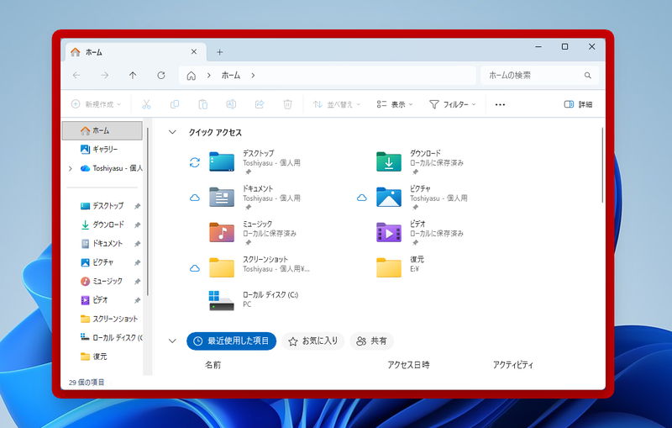
Task: Select the 最近使用した項目 tab
Action: [x=232, y=341]
